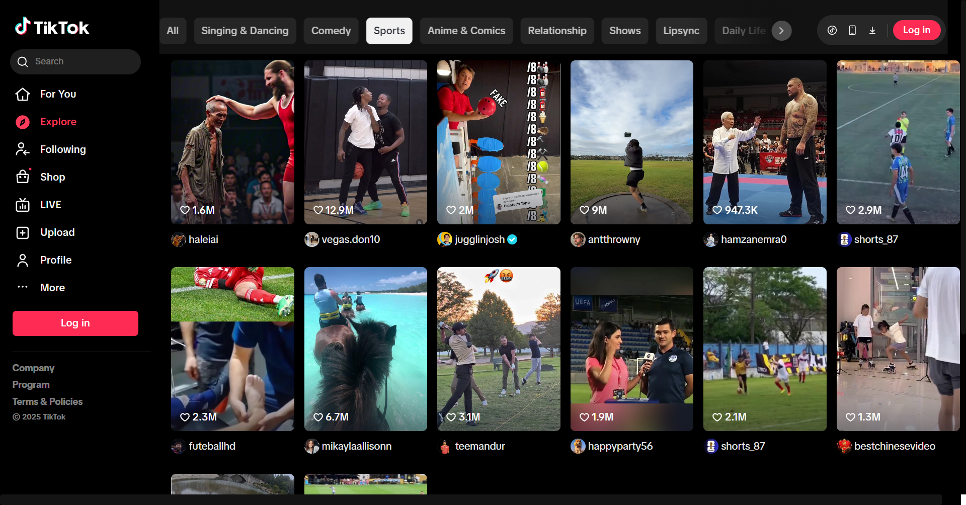This screenshot has width=966, height=505.
Task: Click the top-right Log in button
Action: click(x=916, y=30)
